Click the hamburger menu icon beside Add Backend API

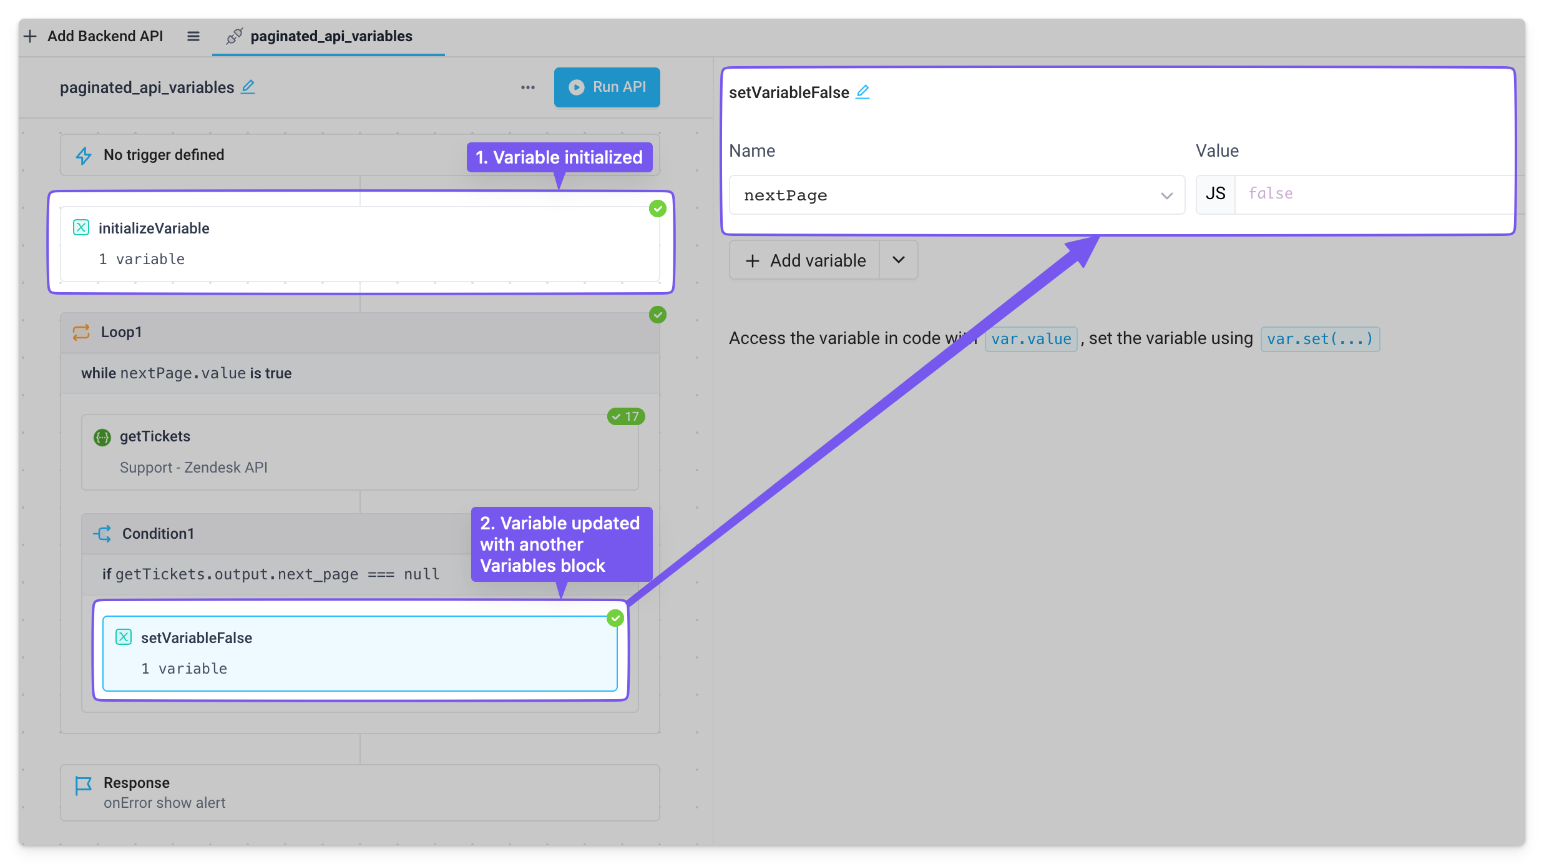(193, 36)
